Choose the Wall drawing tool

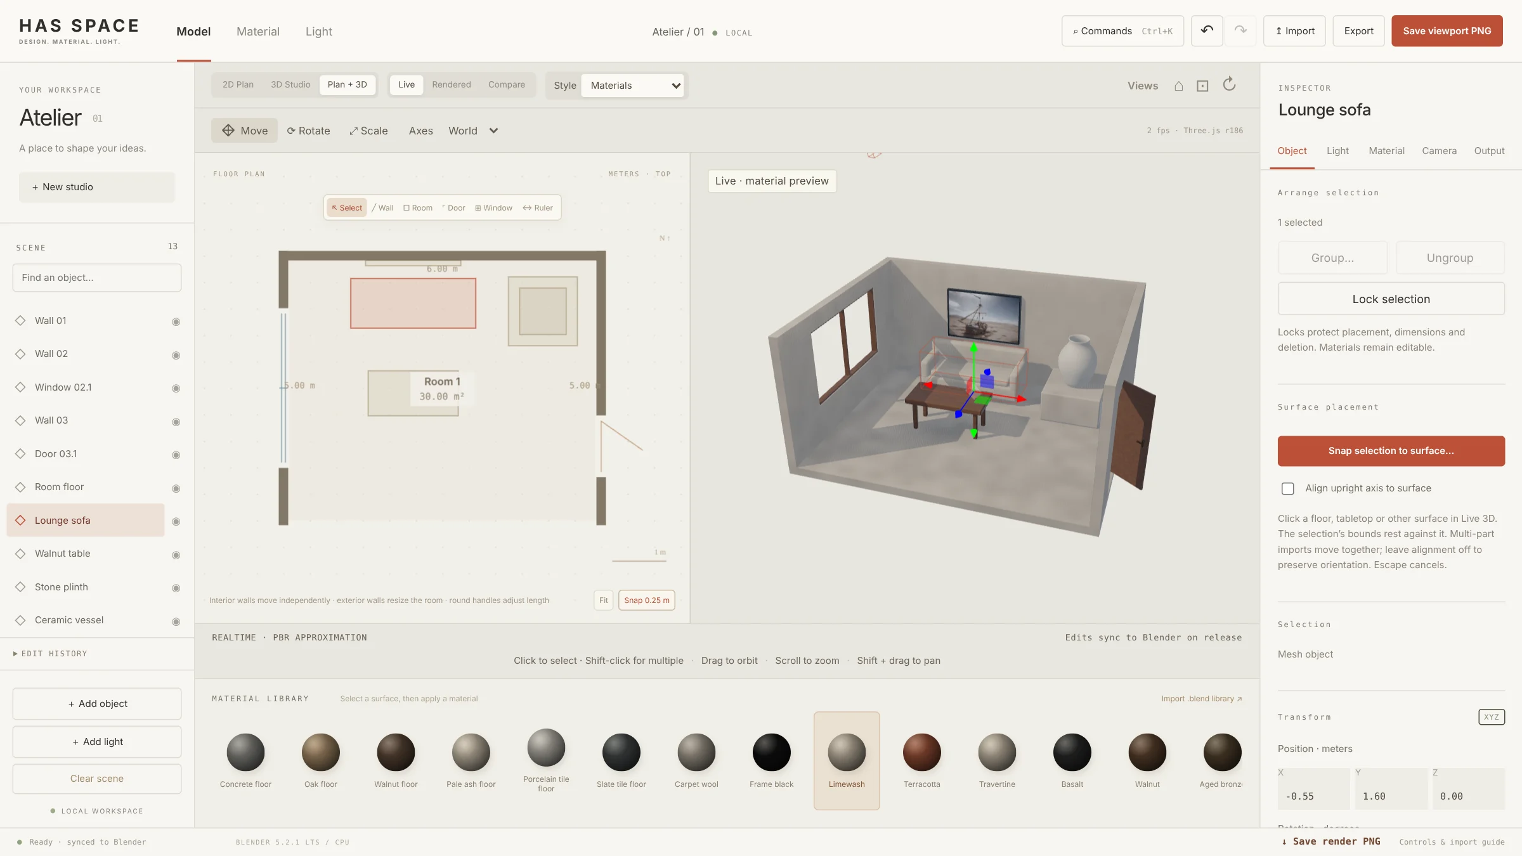tap(382, 208)
